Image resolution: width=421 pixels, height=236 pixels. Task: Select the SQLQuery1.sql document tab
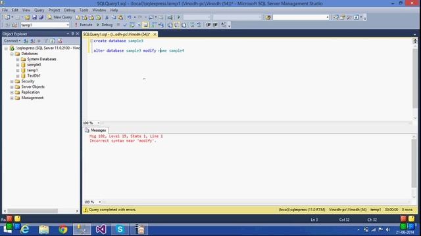[x=116, y=35]
